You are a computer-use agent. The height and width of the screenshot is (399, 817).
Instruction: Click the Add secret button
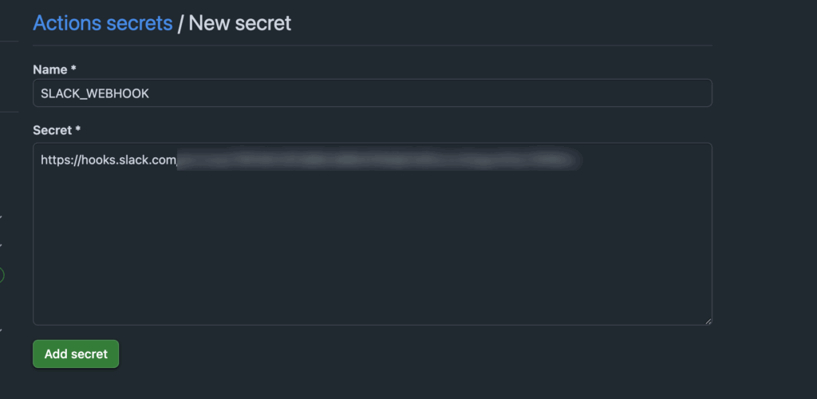click(x=76, y=354)
